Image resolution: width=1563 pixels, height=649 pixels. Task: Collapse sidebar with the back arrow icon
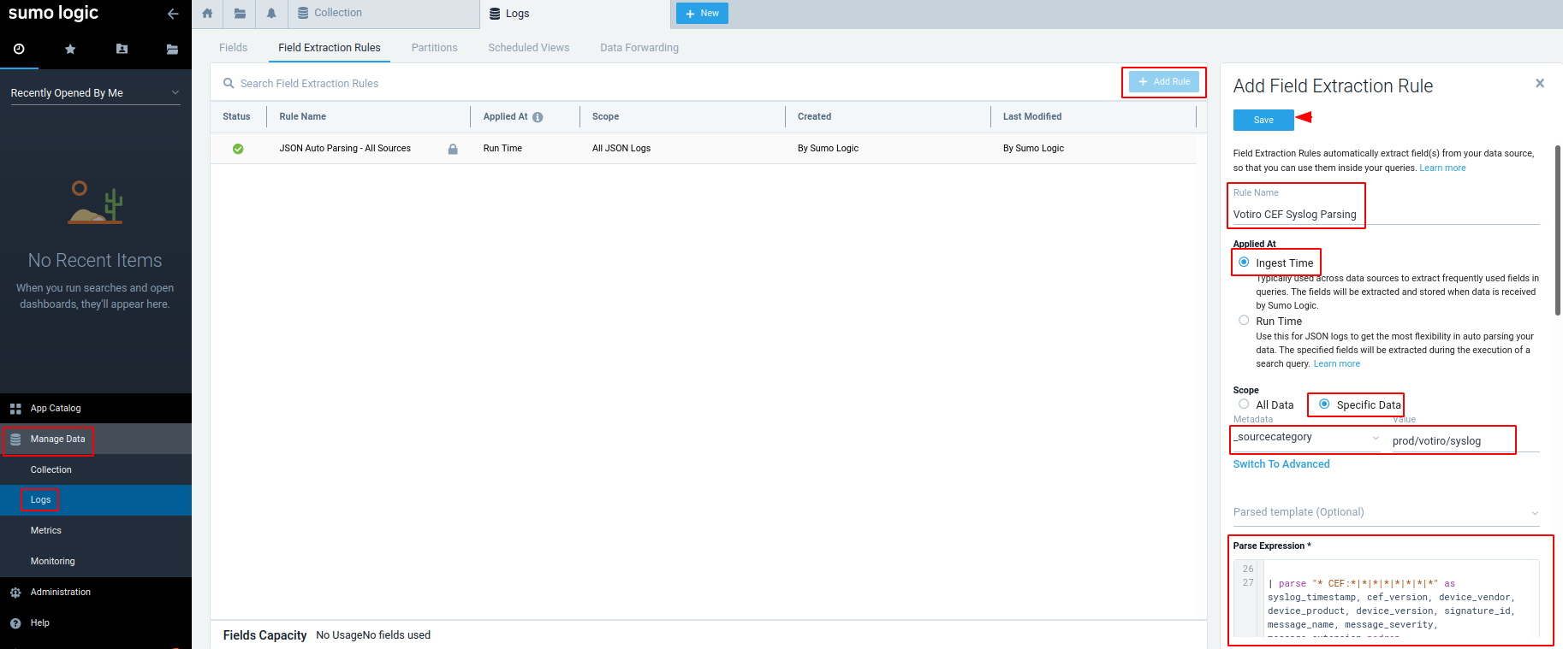pos(173,14)
